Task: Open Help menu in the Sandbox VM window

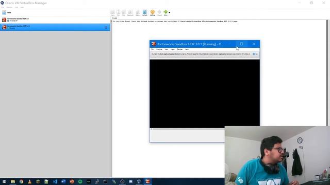Action: coord(187,49)
